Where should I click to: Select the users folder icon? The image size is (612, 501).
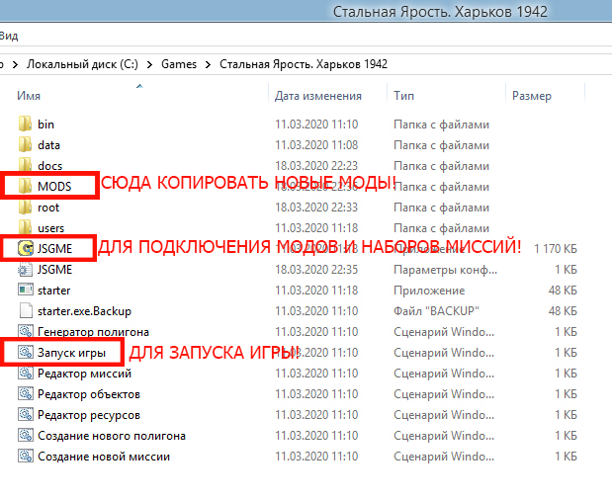[x=25, y=228]
